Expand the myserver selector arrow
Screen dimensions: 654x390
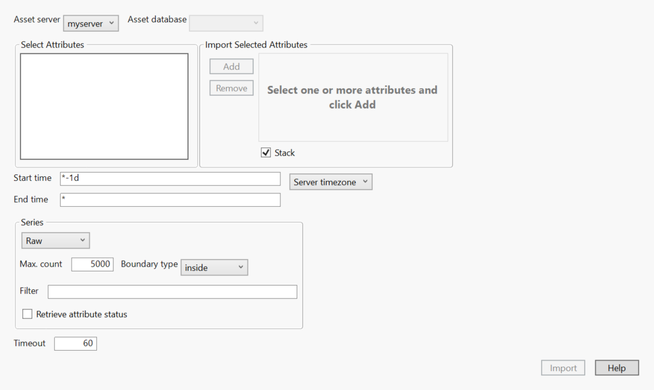tap(112, 23)
